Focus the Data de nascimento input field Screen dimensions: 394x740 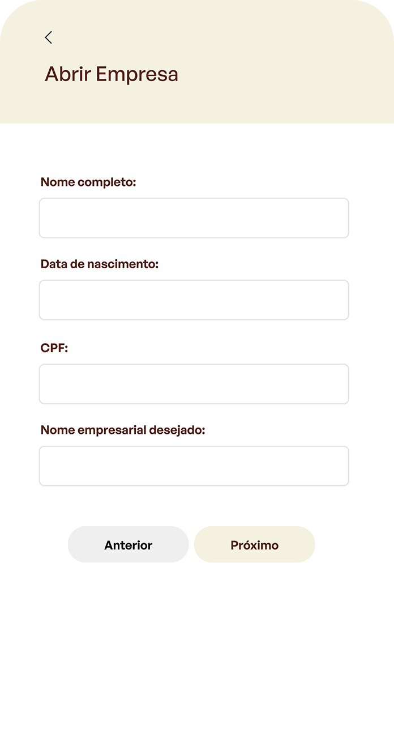(x=194, y=300)
